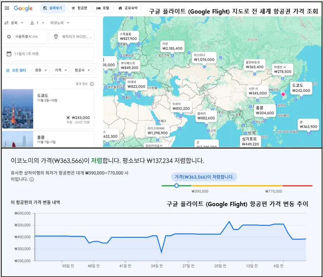Screen dimensions: 323x277
Task: Expand the 경유 stops filter
Action: click(x=41, y=70)
